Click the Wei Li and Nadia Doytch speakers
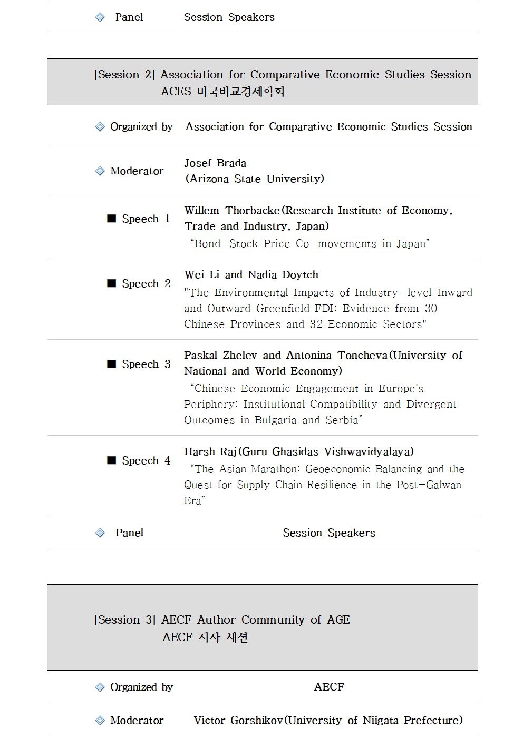This screenshot has width=523, height=739. [251, 275]
